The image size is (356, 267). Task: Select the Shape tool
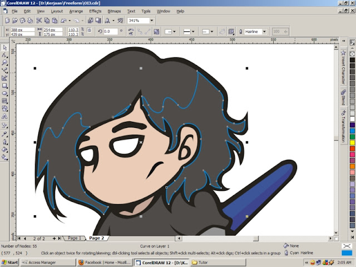tap(4, 55)
